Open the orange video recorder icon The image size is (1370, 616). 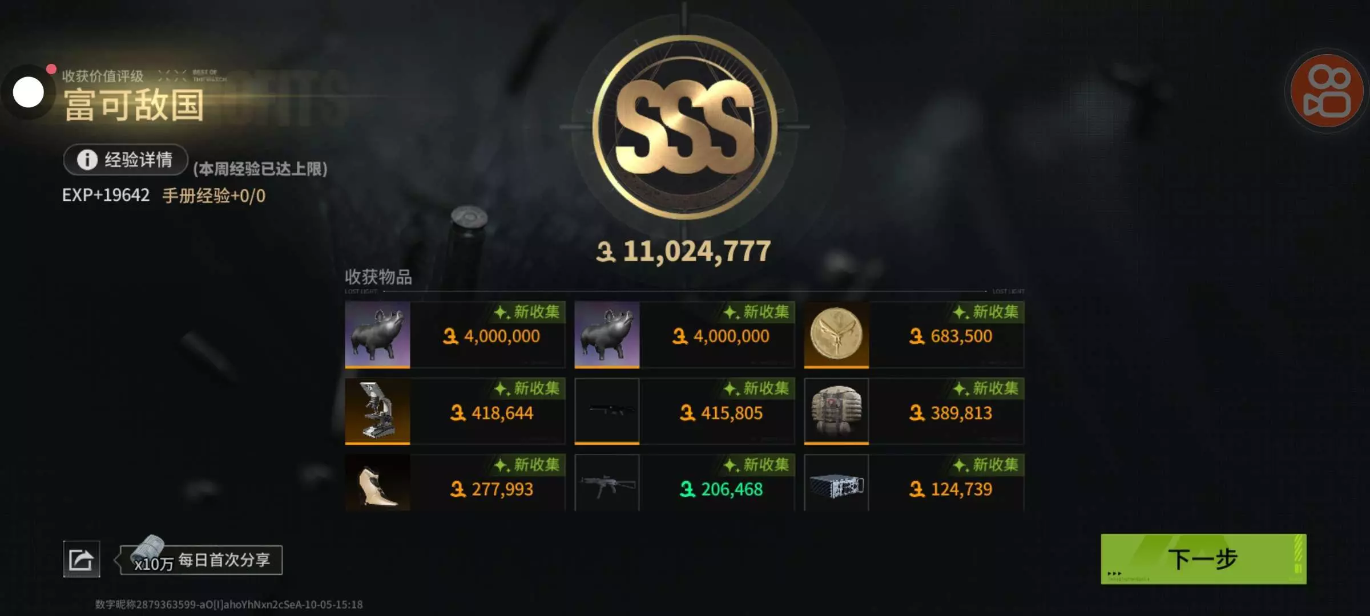[1327, 91]
